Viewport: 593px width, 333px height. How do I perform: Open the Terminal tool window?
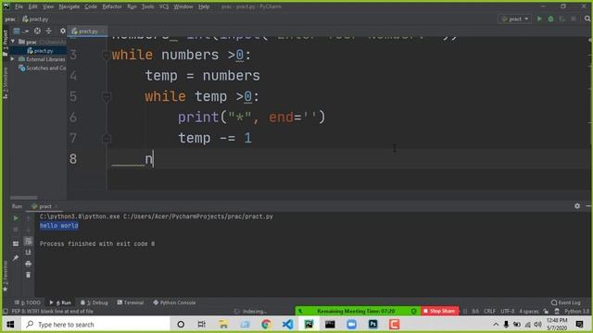pos(131,302)
